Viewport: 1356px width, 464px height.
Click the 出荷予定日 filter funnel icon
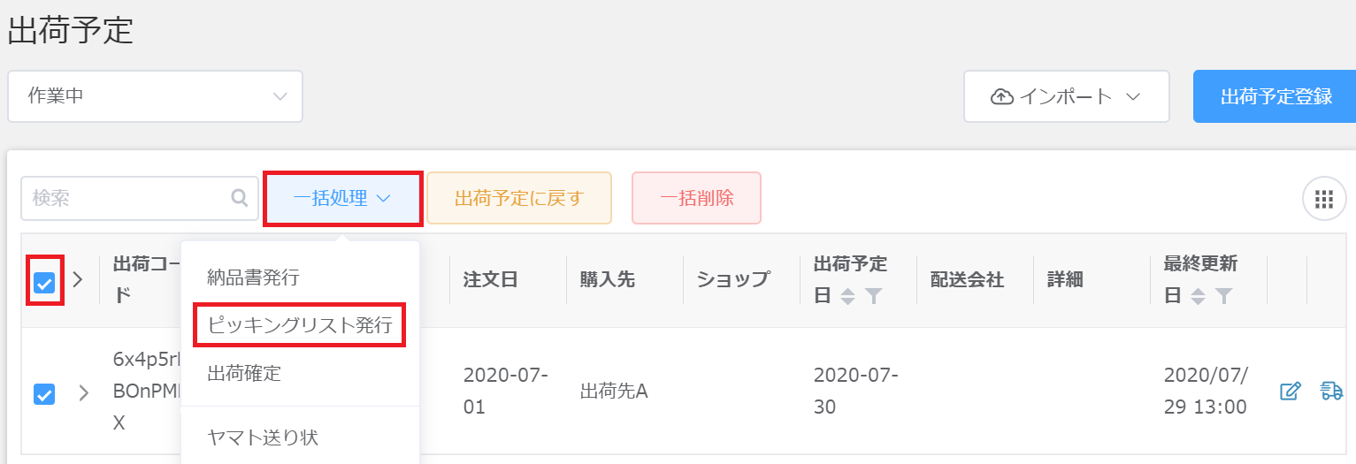[x=873, y=297]
